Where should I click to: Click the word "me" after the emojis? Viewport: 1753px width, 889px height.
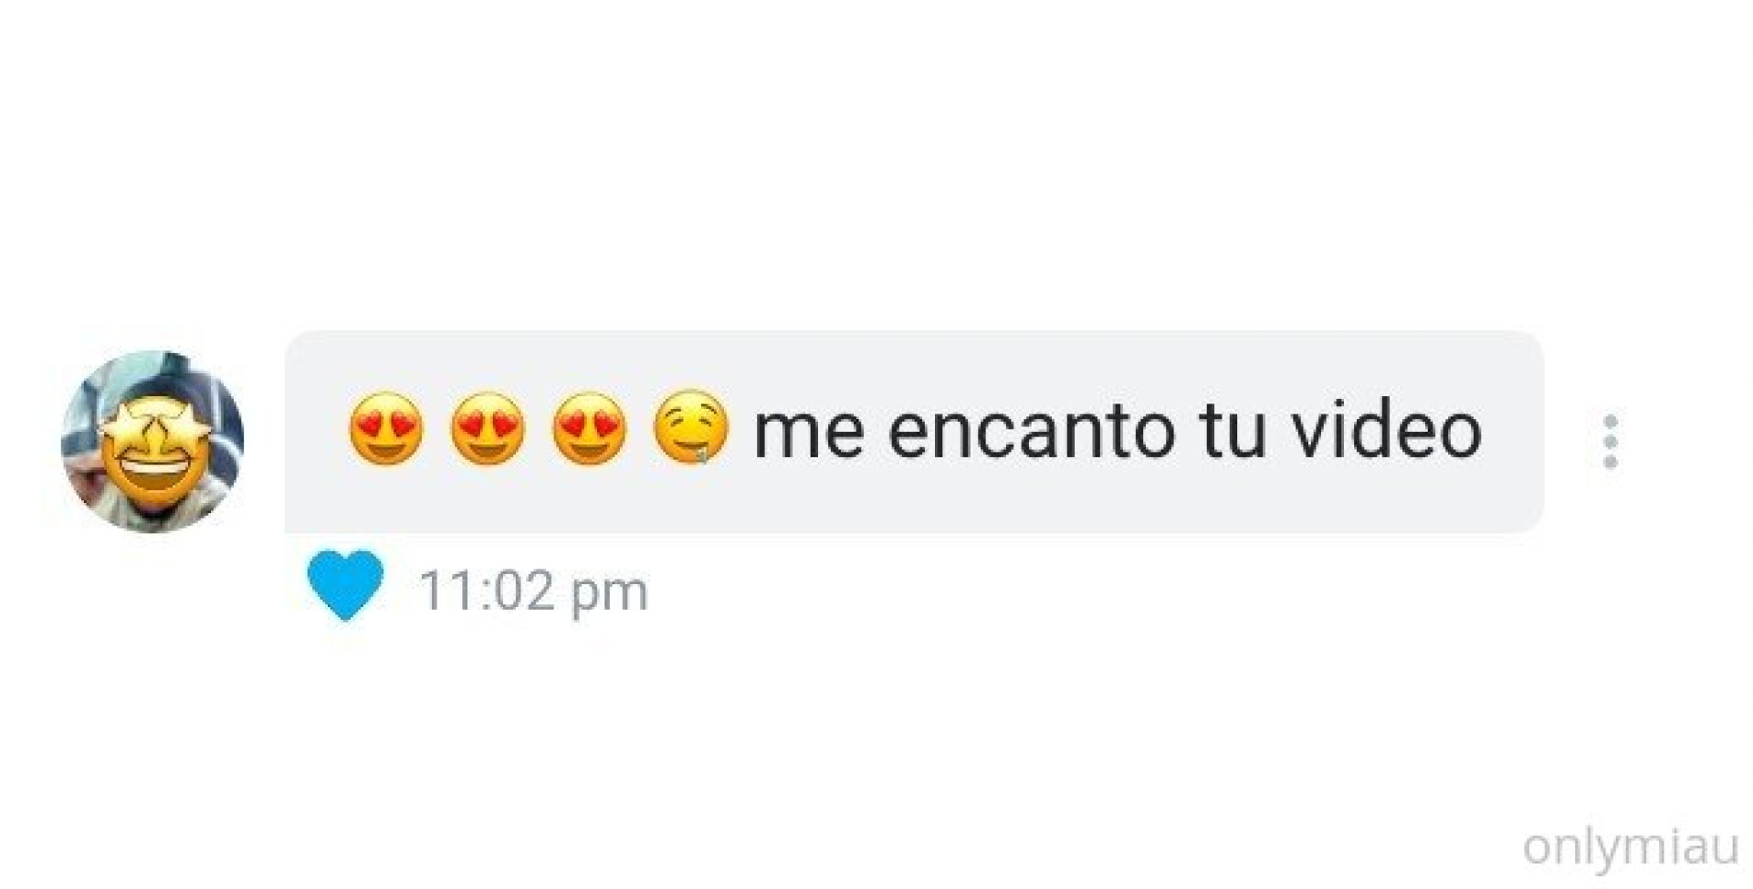808,434
